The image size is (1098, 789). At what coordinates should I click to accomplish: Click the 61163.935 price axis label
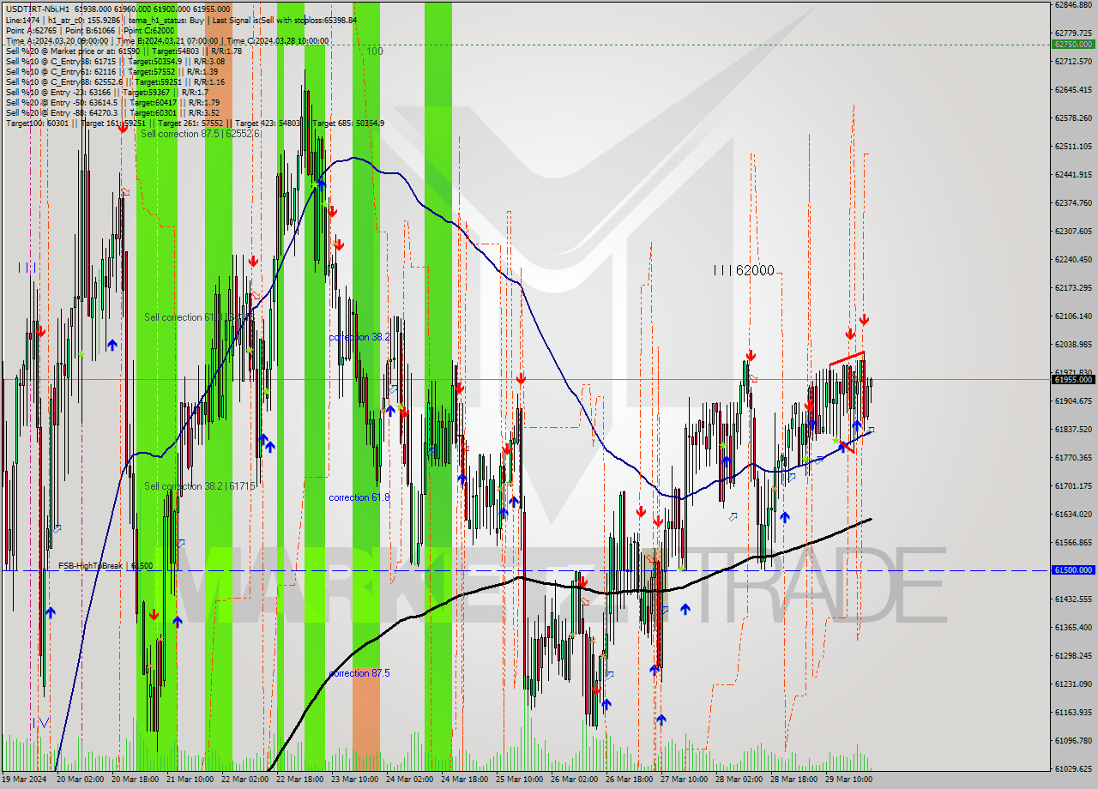(1073, 712)
